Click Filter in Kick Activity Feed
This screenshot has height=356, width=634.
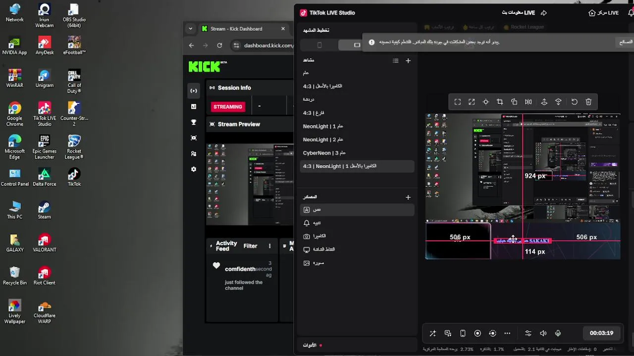(x=250, y=246)
